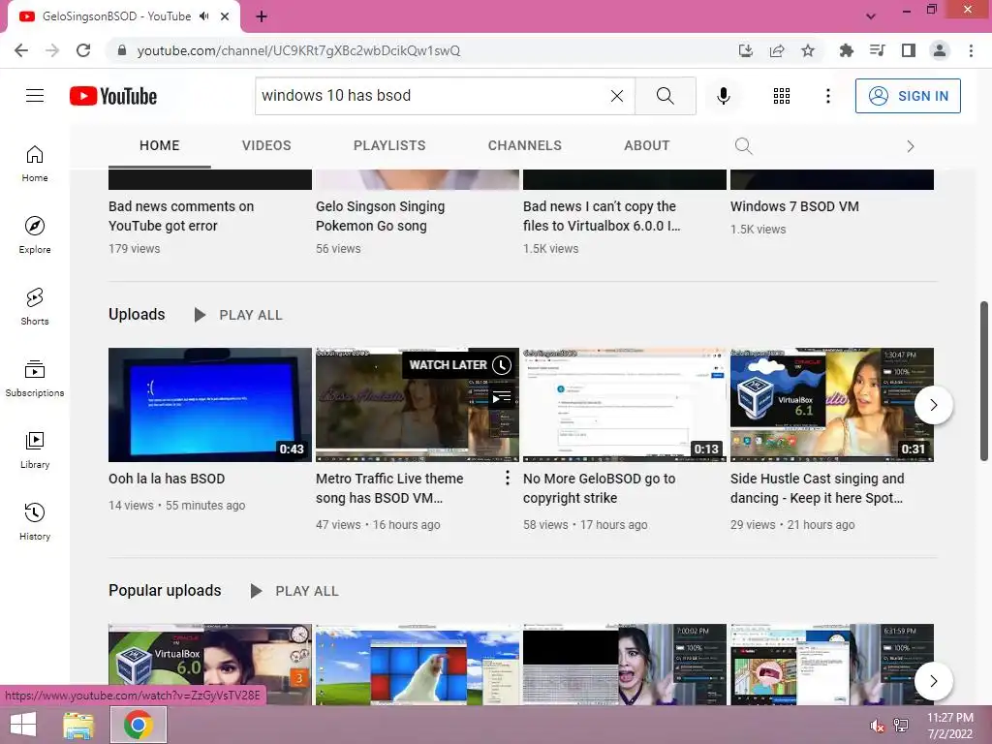Open Explore in the sidebar
992x744 pixels.
[35, 235]
